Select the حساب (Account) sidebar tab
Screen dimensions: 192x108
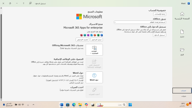182,91
